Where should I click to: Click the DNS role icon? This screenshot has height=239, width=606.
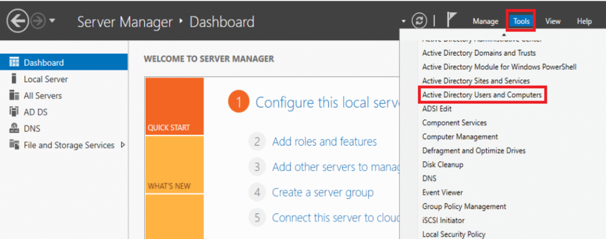(14, 128)
